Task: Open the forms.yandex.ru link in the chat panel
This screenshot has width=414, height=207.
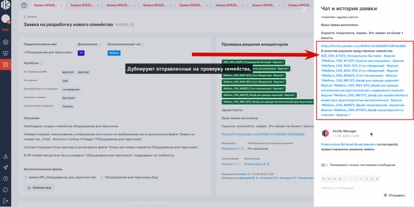Action: 363,46
